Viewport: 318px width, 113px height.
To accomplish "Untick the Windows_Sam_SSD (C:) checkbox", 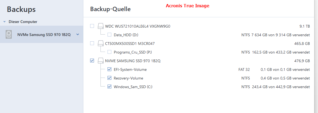I will pos(109,87).
